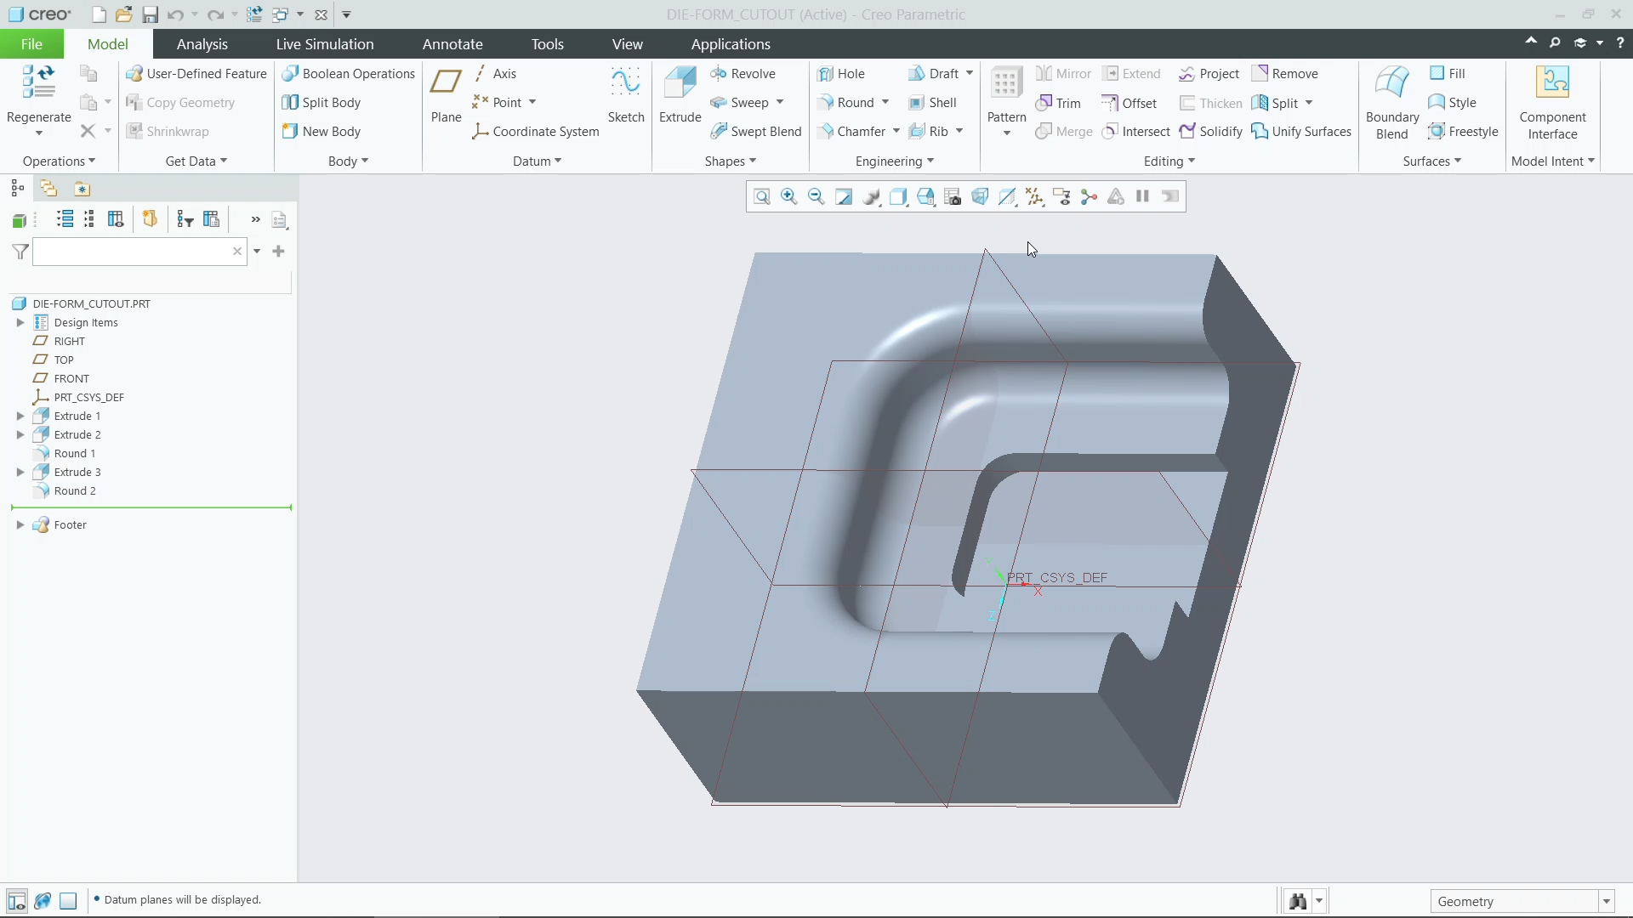Image resolution: width=1633 pixels, height=918 pixels.
Task: Click the Regenerate icon
Action: (38, 83)
